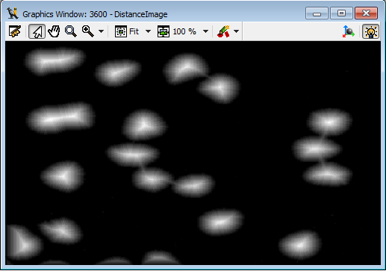Select the magnifying glass zoom tool

click(71, 31)
